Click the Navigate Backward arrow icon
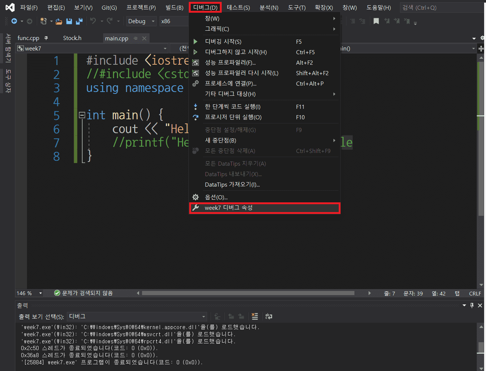This screenshot has height=371, width=486. [14, 21]
